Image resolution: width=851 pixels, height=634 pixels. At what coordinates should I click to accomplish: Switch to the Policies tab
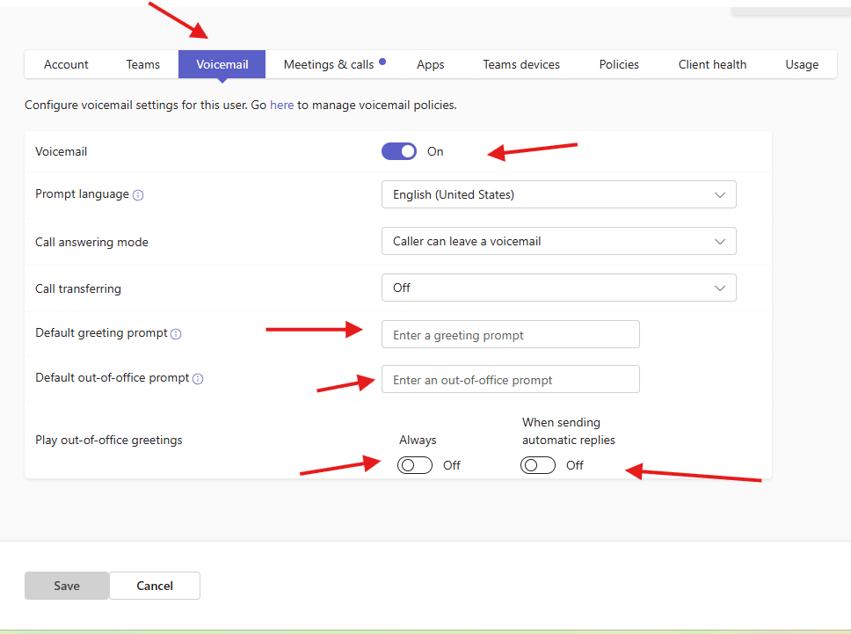(619, 64)
